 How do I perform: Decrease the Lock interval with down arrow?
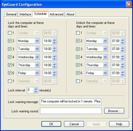[36, 91]
